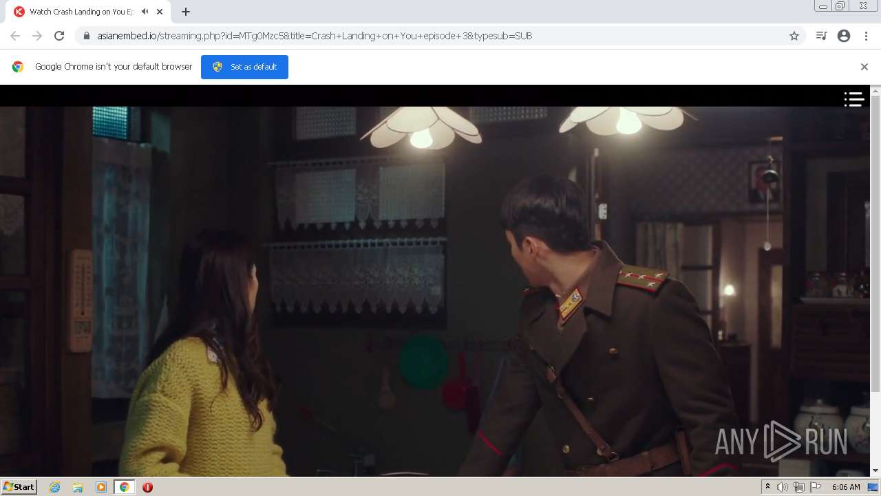Open File Explorer folder in taskbar

[x=78, y=487]
